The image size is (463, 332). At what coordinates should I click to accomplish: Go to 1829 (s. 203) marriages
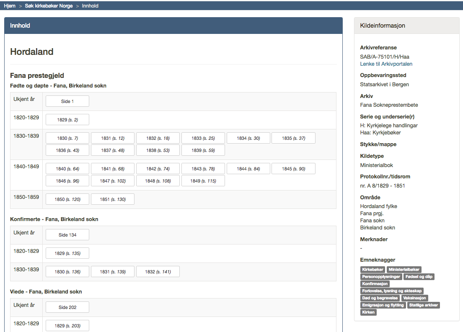67,326
